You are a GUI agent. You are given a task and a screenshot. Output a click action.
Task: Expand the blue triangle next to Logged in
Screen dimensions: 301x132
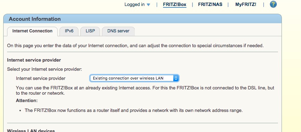[x=149, y=5]
